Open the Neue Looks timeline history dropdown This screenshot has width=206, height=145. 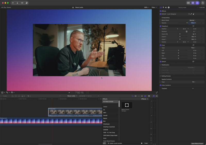pyautogui.click(x=72, y=96)
